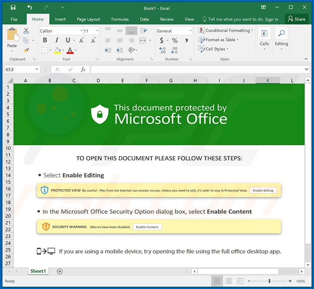
Task: Open the Calibri font name dropdown
Action: coord(81,31)
